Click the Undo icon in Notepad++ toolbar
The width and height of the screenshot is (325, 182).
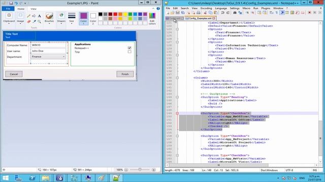(x=222, y=13)
